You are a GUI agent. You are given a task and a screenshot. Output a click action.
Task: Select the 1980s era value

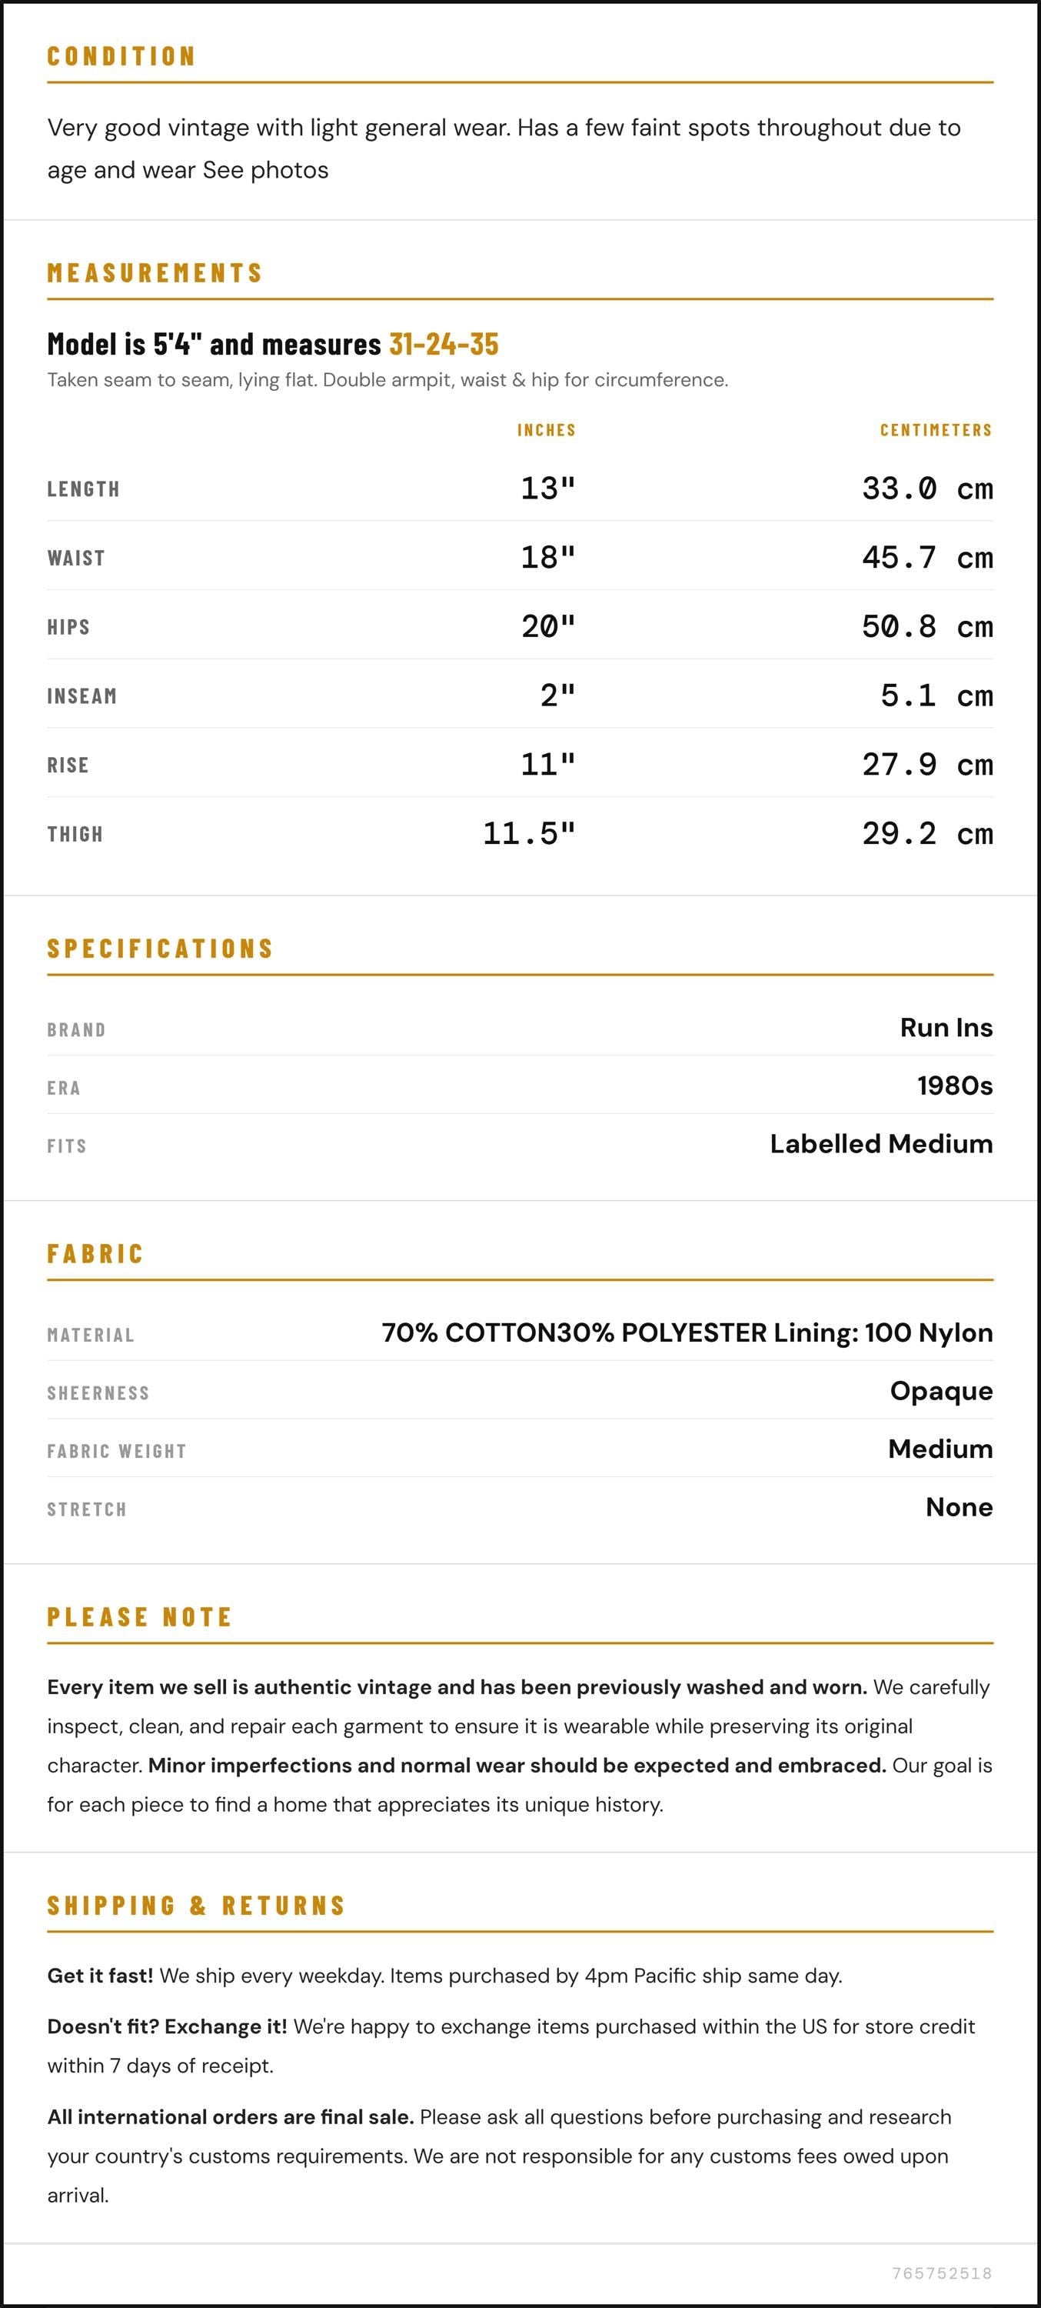[955, 1086]
